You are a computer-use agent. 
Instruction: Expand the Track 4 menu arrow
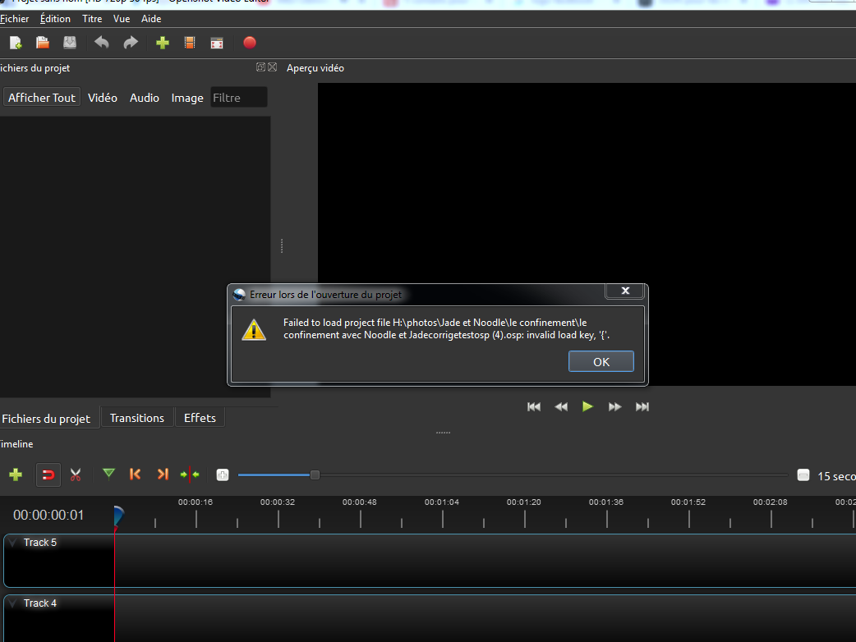12,603
